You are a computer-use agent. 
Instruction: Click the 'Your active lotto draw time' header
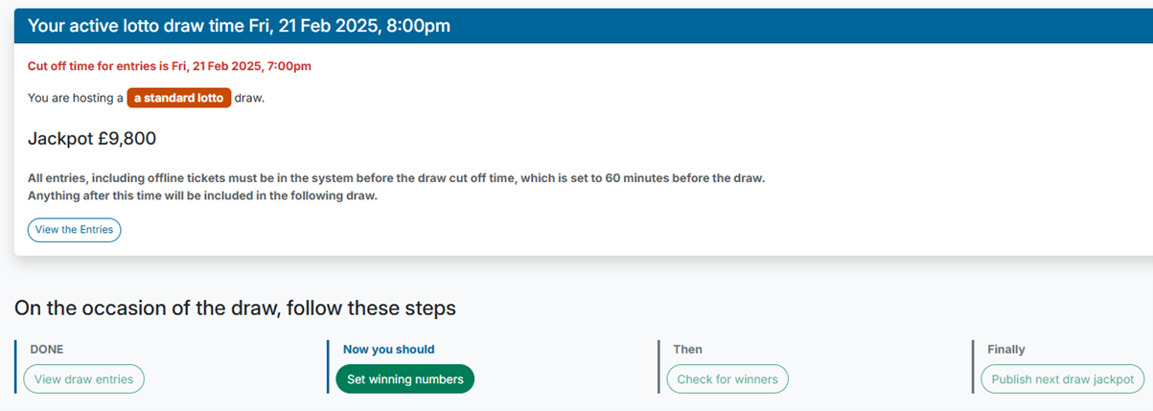tap(239, 26)
